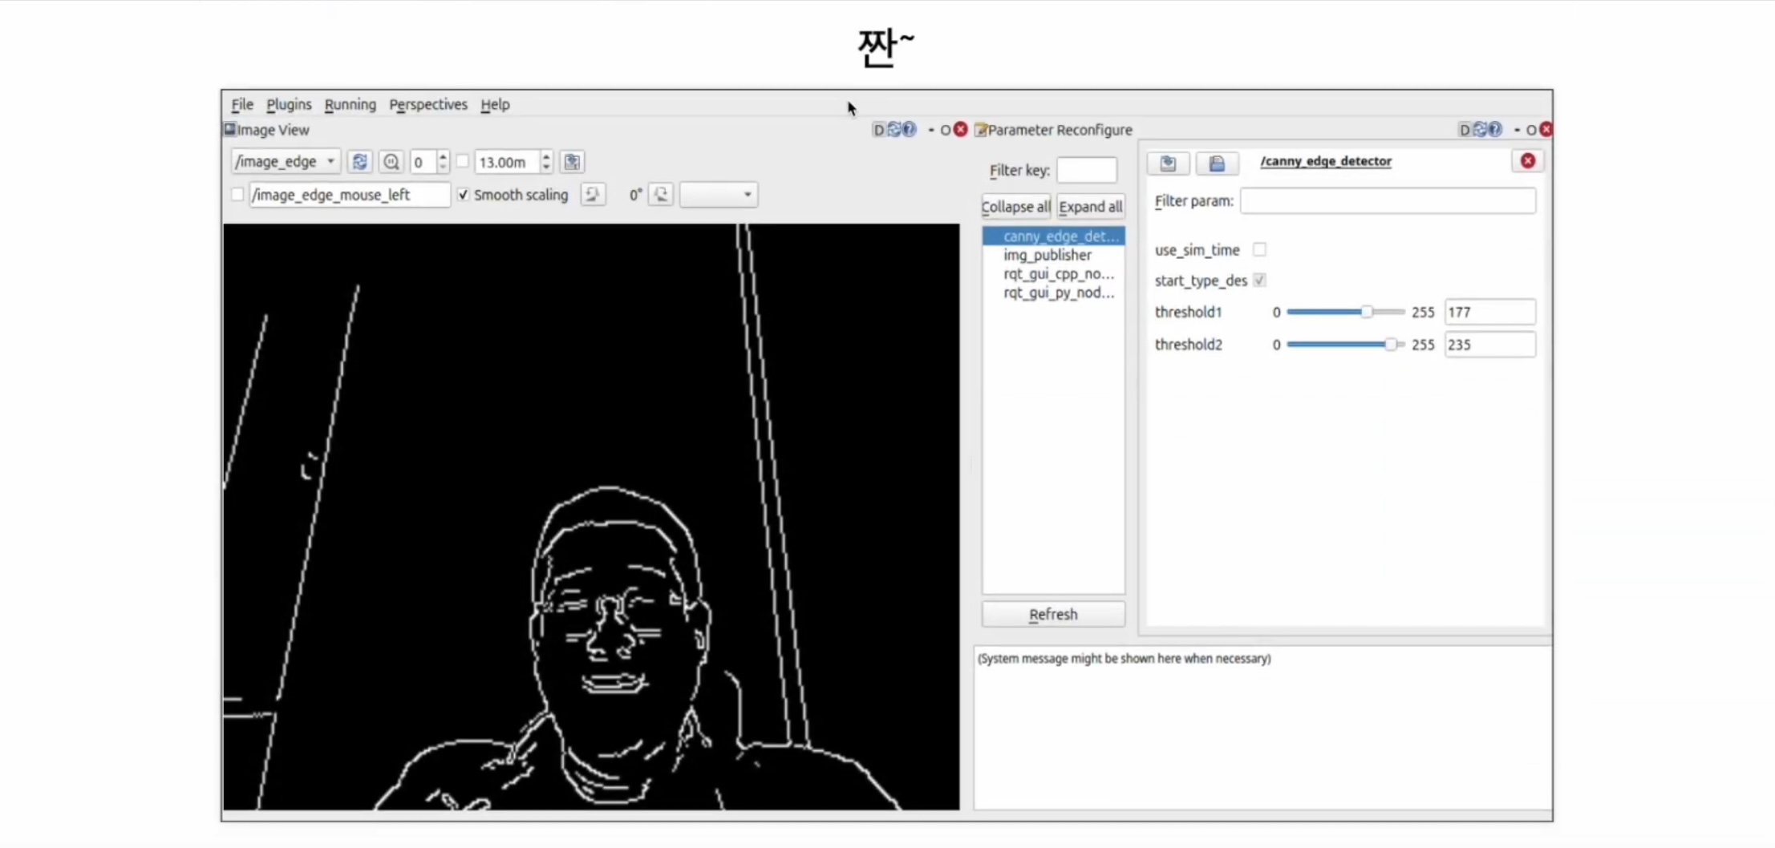The height and width of the screenshot is (848, 1775).
Task: Click the save-as-image icon in Image View
Action: tap(572, 162)
